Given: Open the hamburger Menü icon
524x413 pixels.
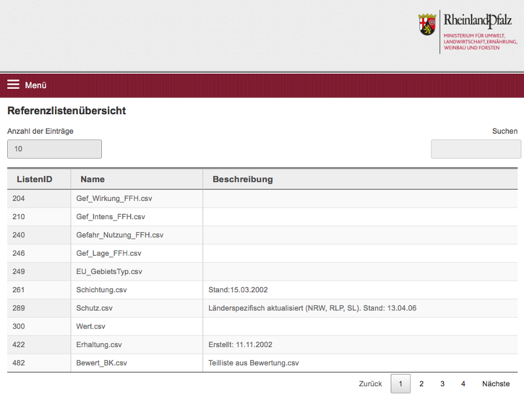Looking at the screenshot, I should pos(13,85).
